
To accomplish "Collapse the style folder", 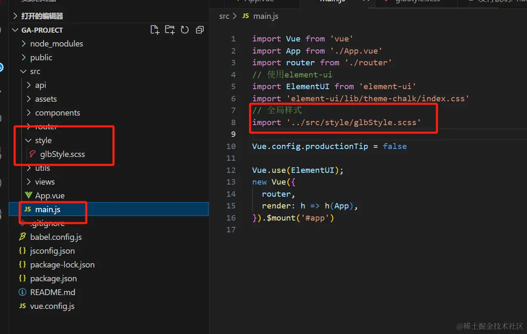I will (x=28, y=140).
